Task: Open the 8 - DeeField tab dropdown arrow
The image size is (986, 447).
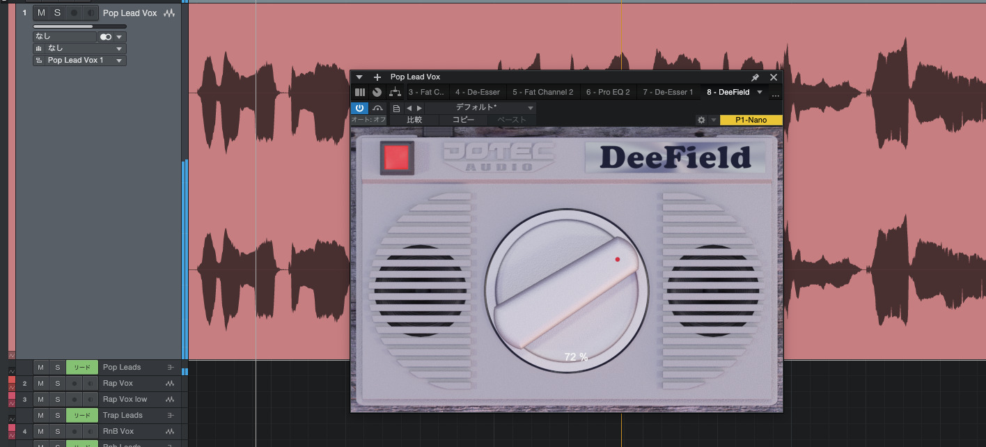Action: tap(760, 92)
